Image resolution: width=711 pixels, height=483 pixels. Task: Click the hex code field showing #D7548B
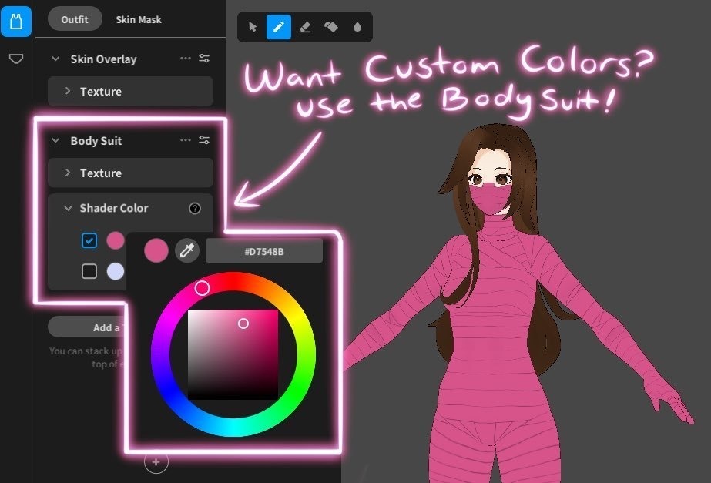[x=265, y=250]
